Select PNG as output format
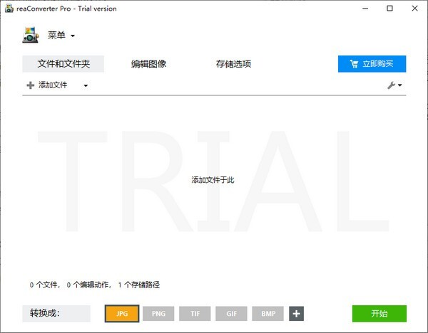This screenshot has width=428, height=333. click(x=158, y=313)
